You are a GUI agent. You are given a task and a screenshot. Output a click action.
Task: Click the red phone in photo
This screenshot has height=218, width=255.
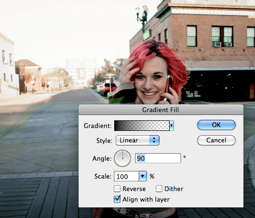(x=169, y=87)
